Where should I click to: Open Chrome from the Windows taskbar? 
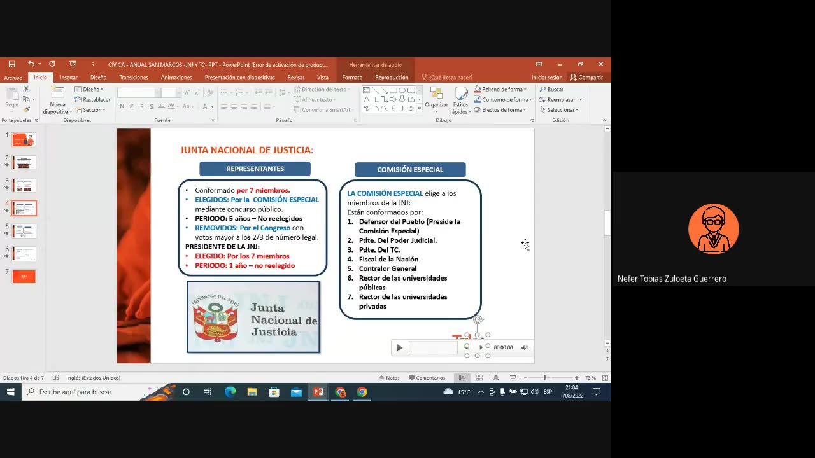[x=362, y=392]
